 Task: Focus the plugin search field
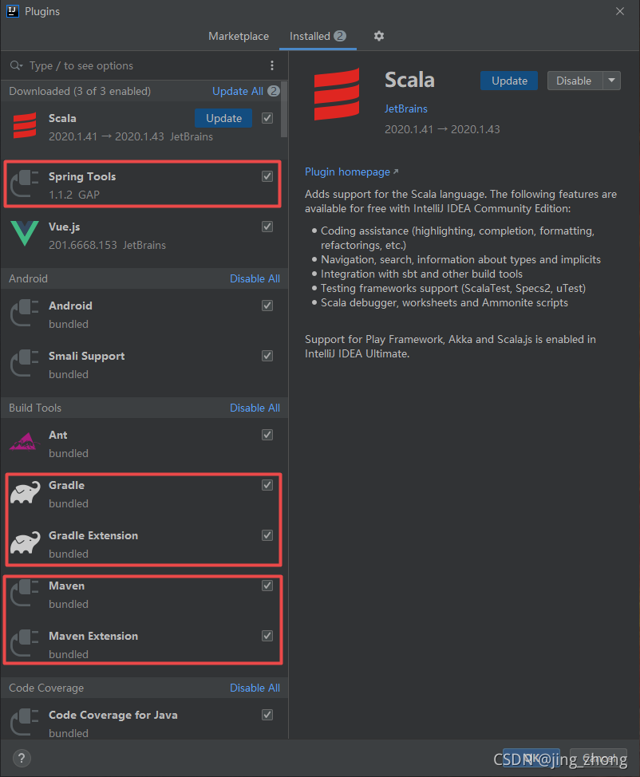144,65
